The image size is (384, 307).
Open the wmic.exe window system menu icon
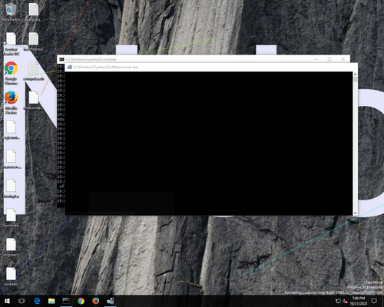click(69, 67)
